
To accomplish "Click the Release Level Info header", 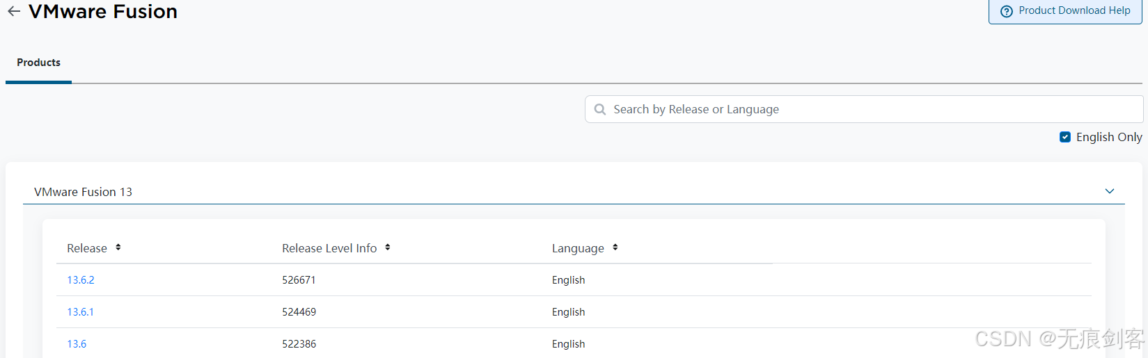I will pyautogui.click(x=329, y=248).
